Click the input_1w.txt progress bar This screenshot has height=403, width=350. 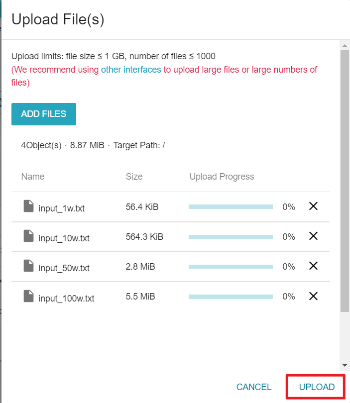pos(231,207)
